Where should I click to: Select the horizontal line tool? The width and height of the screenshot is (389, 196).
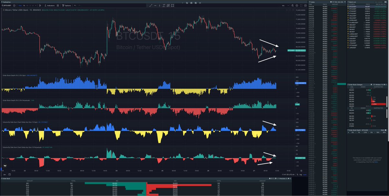(155, 6)
